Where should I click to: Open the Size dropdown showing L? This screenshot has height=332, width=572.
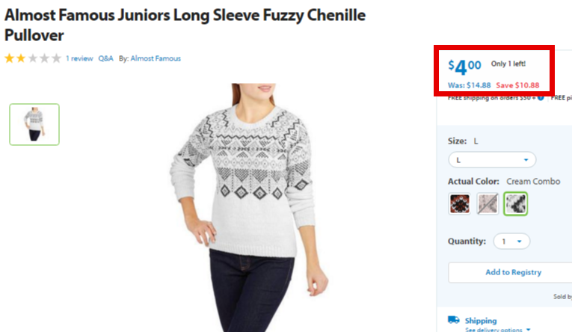click(x=492, y=160)
